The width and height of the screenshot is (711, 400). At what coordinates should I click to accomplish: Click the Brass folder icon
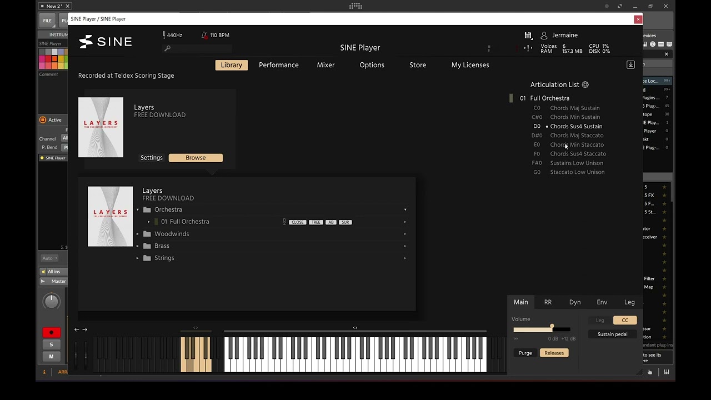147,246
